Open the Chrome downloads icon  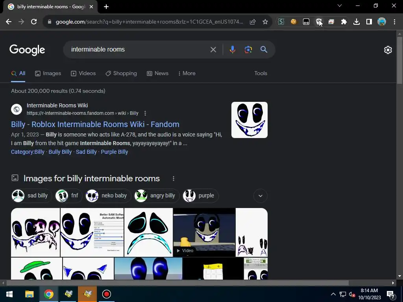pyautogui.click(x=357, y=22)
